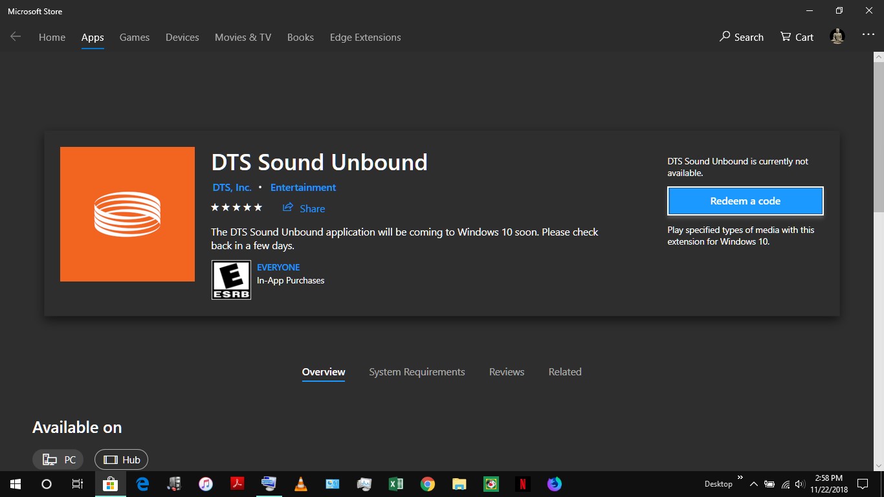Open iTunes from the taskbar
This screenshot has width=884, height=497.
[206, 484]
